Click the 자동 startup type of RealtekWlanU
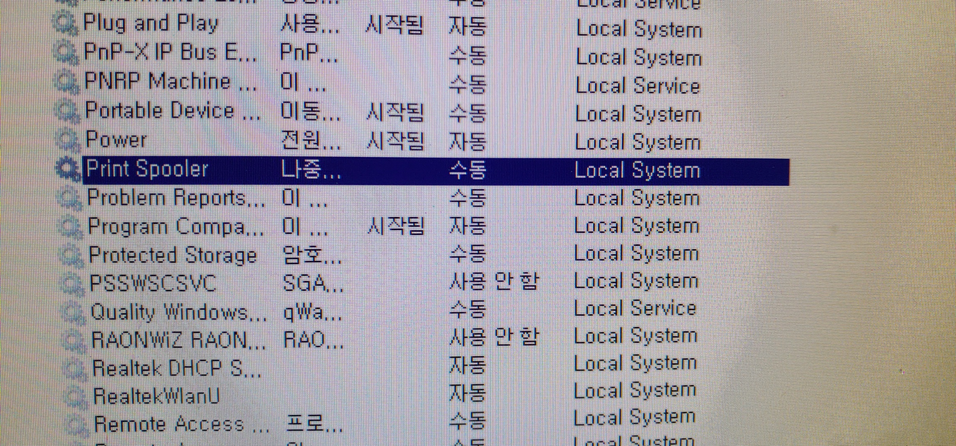The height and width of the screenshot is (446, 956). (467, 393)
